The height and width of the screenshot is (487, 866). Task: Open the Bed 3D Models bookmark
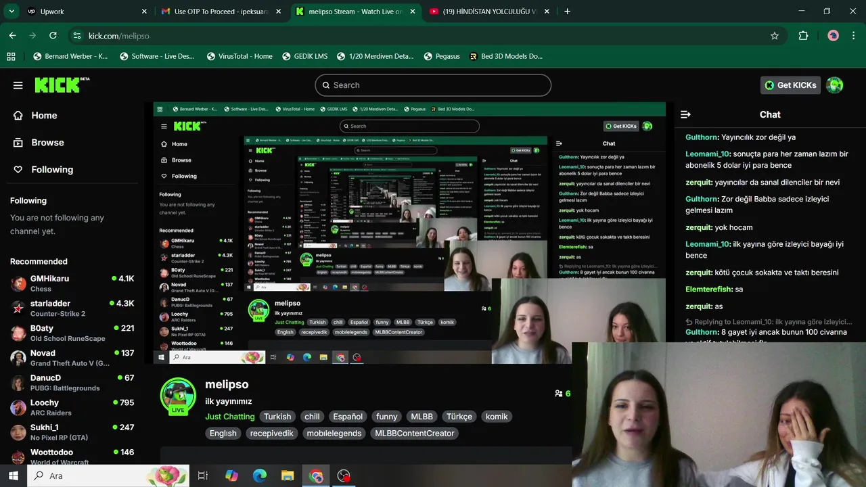(506, 56)
